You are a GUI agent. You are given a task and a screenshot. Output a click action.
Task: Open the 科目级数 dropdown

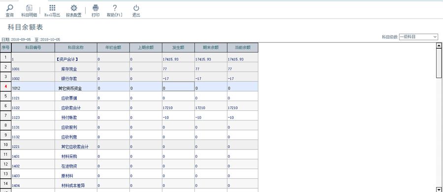pyautogui.click(x=418, y=37)
